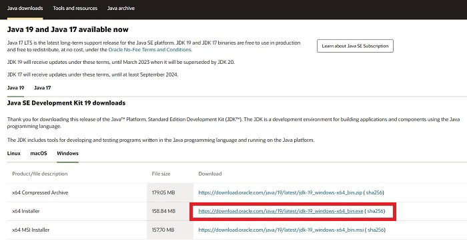
Task: Click the x64 MSI Installer description
Action: tap(31, 230)
